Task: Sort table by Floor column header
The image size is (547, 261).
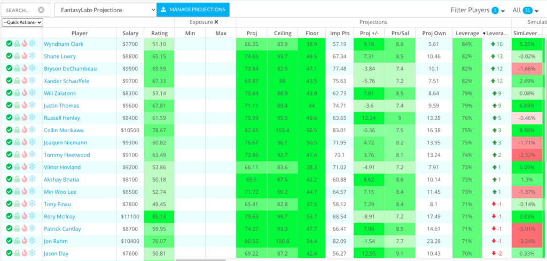Action: coord(312,34)
